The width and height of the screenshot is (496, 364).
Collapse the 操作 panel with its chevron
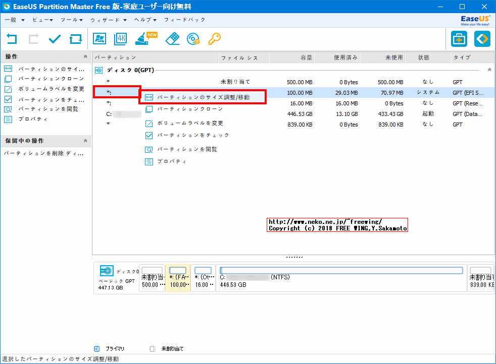85,56
